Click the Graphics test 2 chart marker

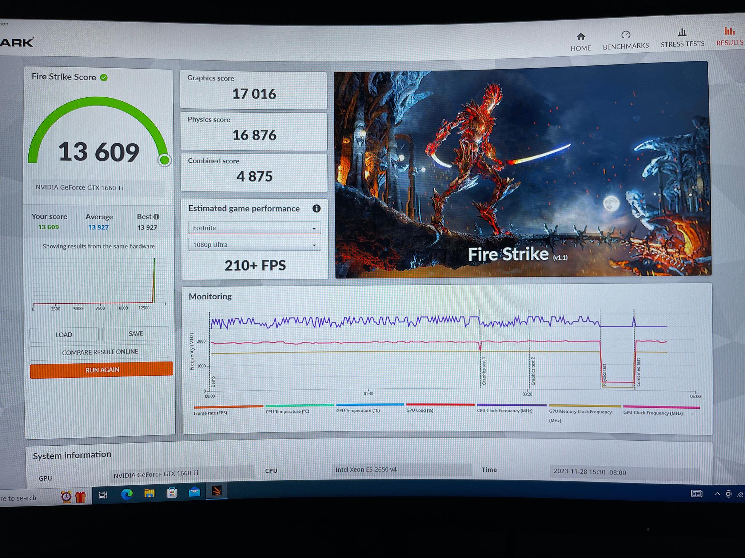click(x=533, y=371)
